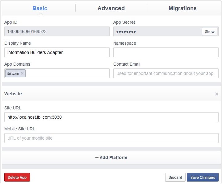Click the Contact Email field
The image size is (222, 184).
pos(166,73)
